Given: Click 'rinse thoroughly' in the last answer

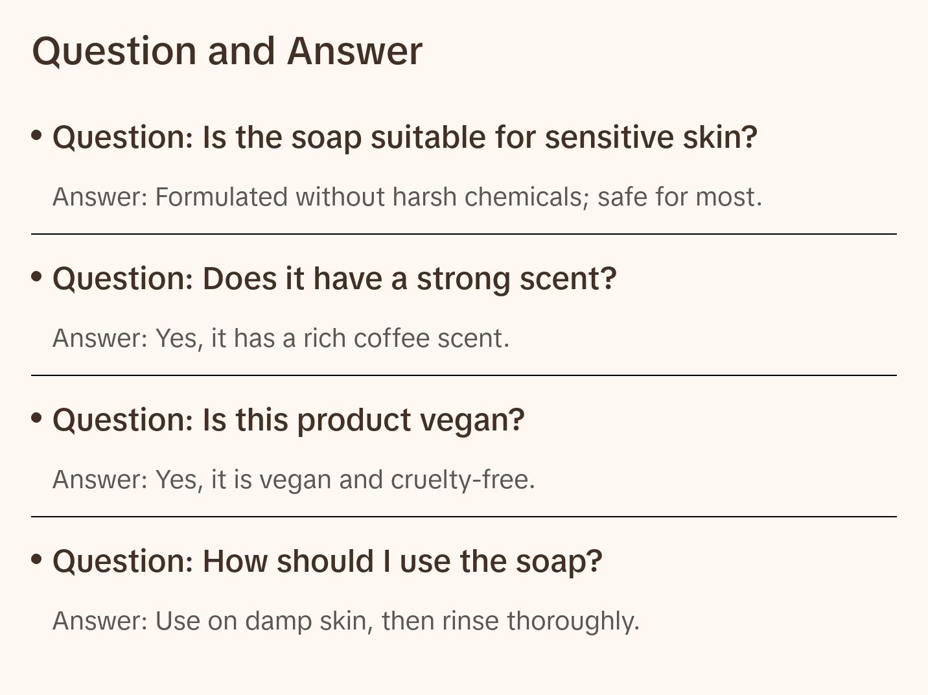Looking at the screenshot, I should 540,621.
